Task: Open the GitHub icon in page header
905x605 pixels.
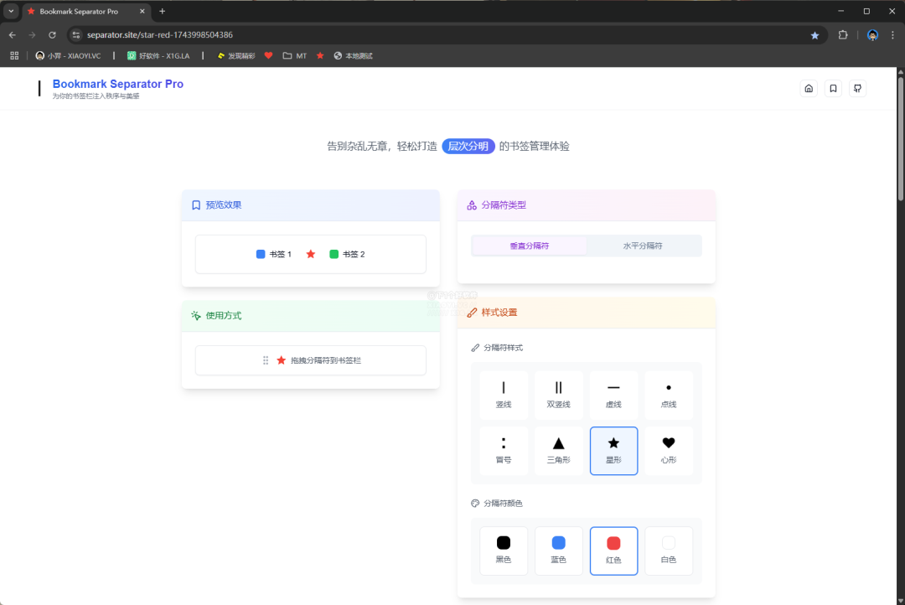Action: 858,88
